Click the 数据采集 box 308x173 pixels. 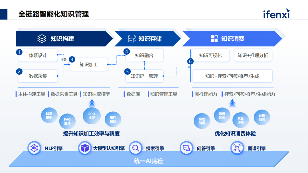(38, 76)
